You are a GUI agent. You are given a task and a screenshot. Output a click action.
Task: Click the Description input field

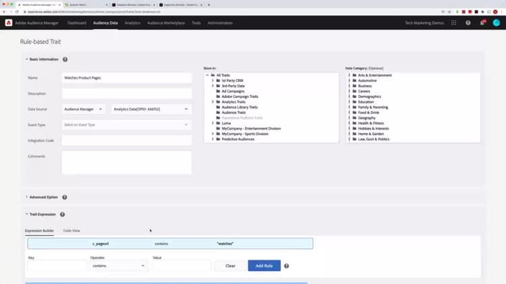click(127, 94)
